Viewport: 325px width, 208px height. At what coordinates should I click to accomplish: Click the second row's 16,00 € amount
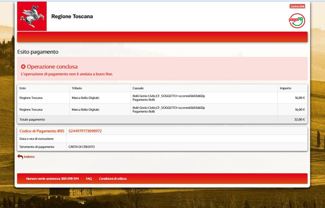click(x=299, y=110)
